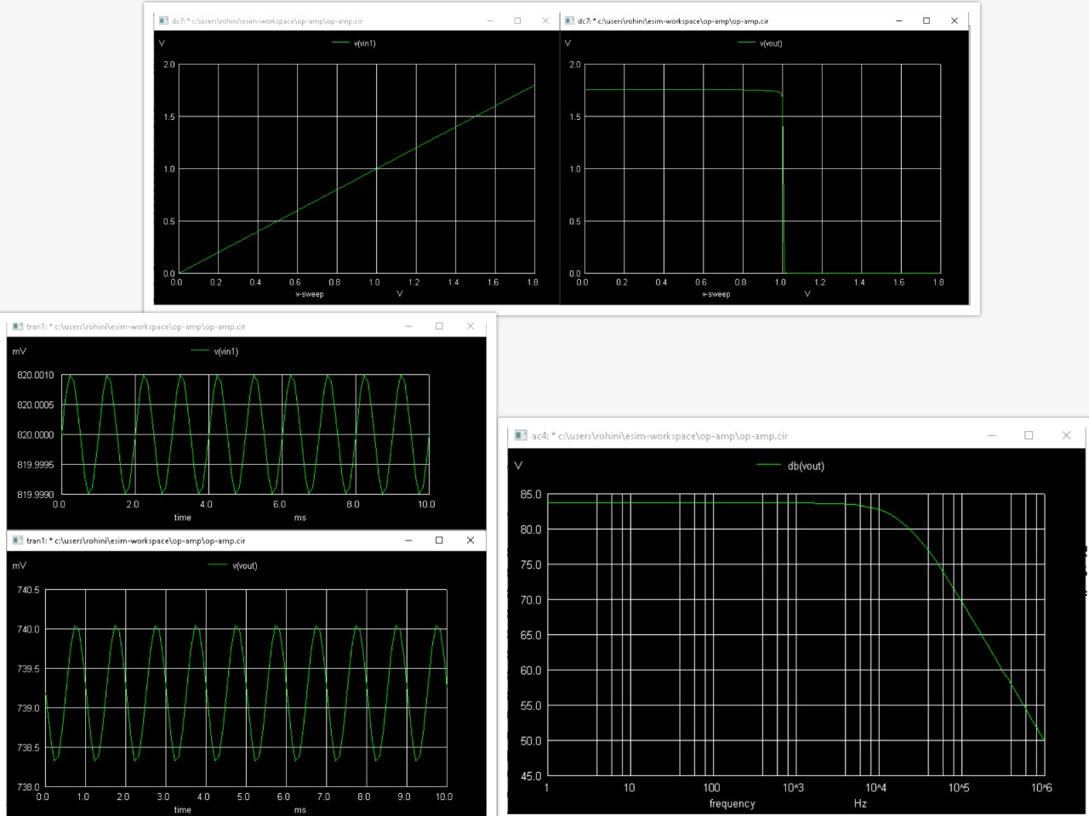This screenshot has height=816, width=1089.
Task: Maximize the tran1 v(vin1) waveform window
Action: point(439,326)
